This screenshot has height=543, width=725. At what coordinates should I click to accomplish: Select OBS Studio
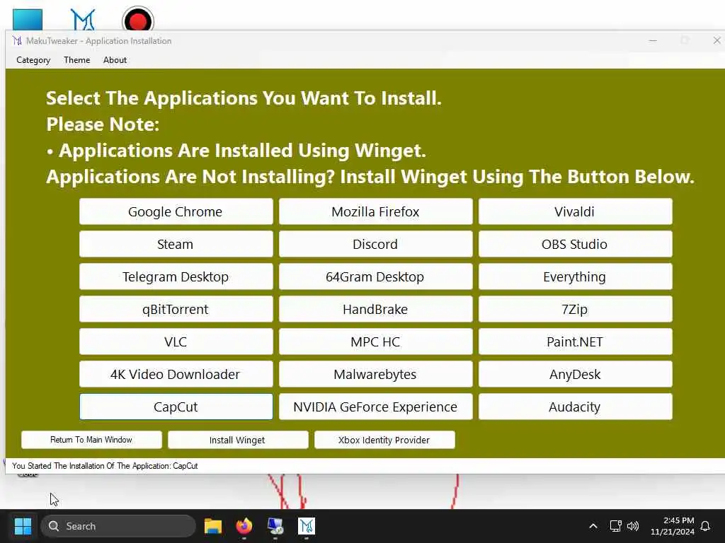[575, 244]
